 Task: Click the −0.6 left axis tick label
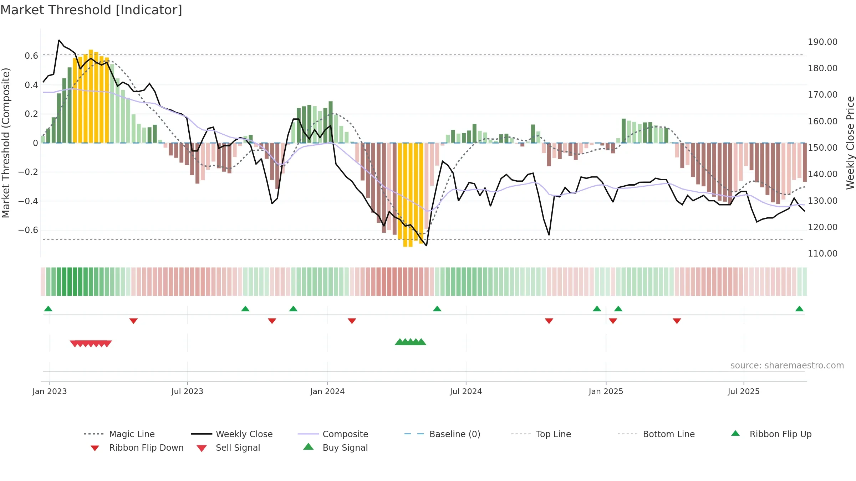(x=28, y=230)
